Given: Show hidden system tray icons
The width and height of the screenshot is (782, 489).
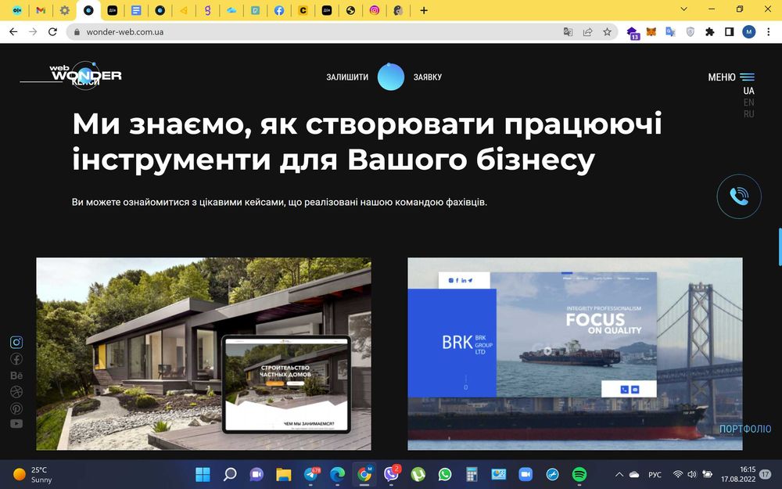Looking at the screenshot, I should coord(619,475).
